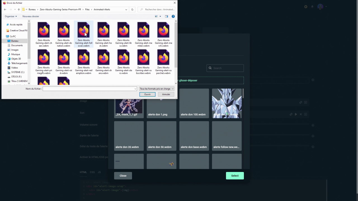Toggle the preview pane display
Viewport: 358px width, 201px height.
pos(166,16)
